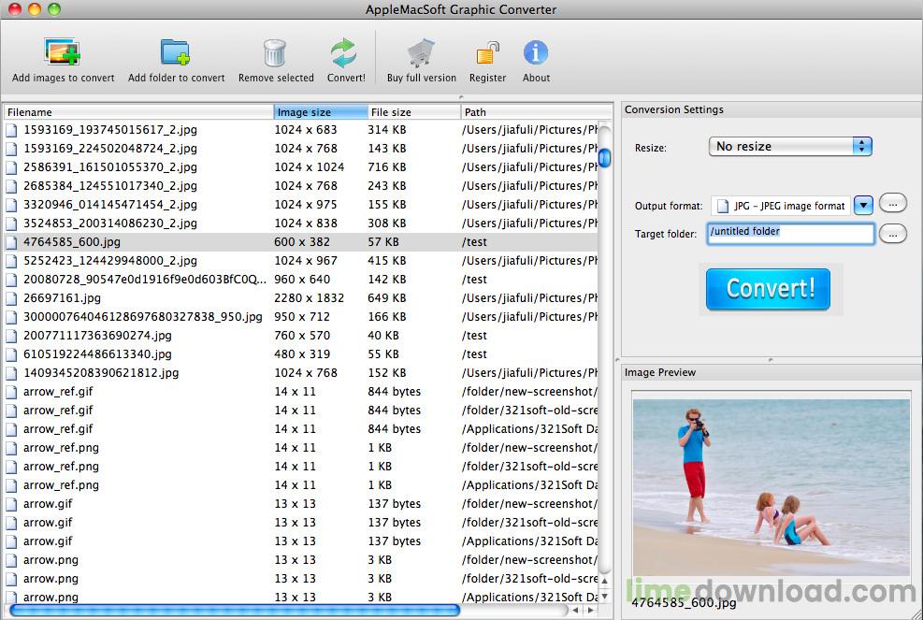Click the Remove selected trash icon
This screenshot has height=620, width=923.
point(275,52)
